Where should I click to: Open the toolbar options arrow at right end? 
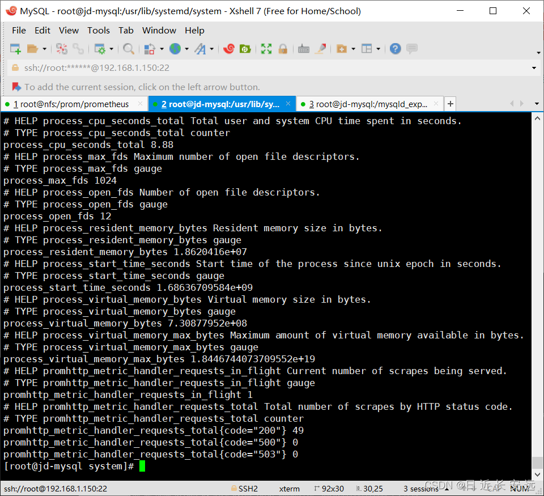tap(538, 53)
